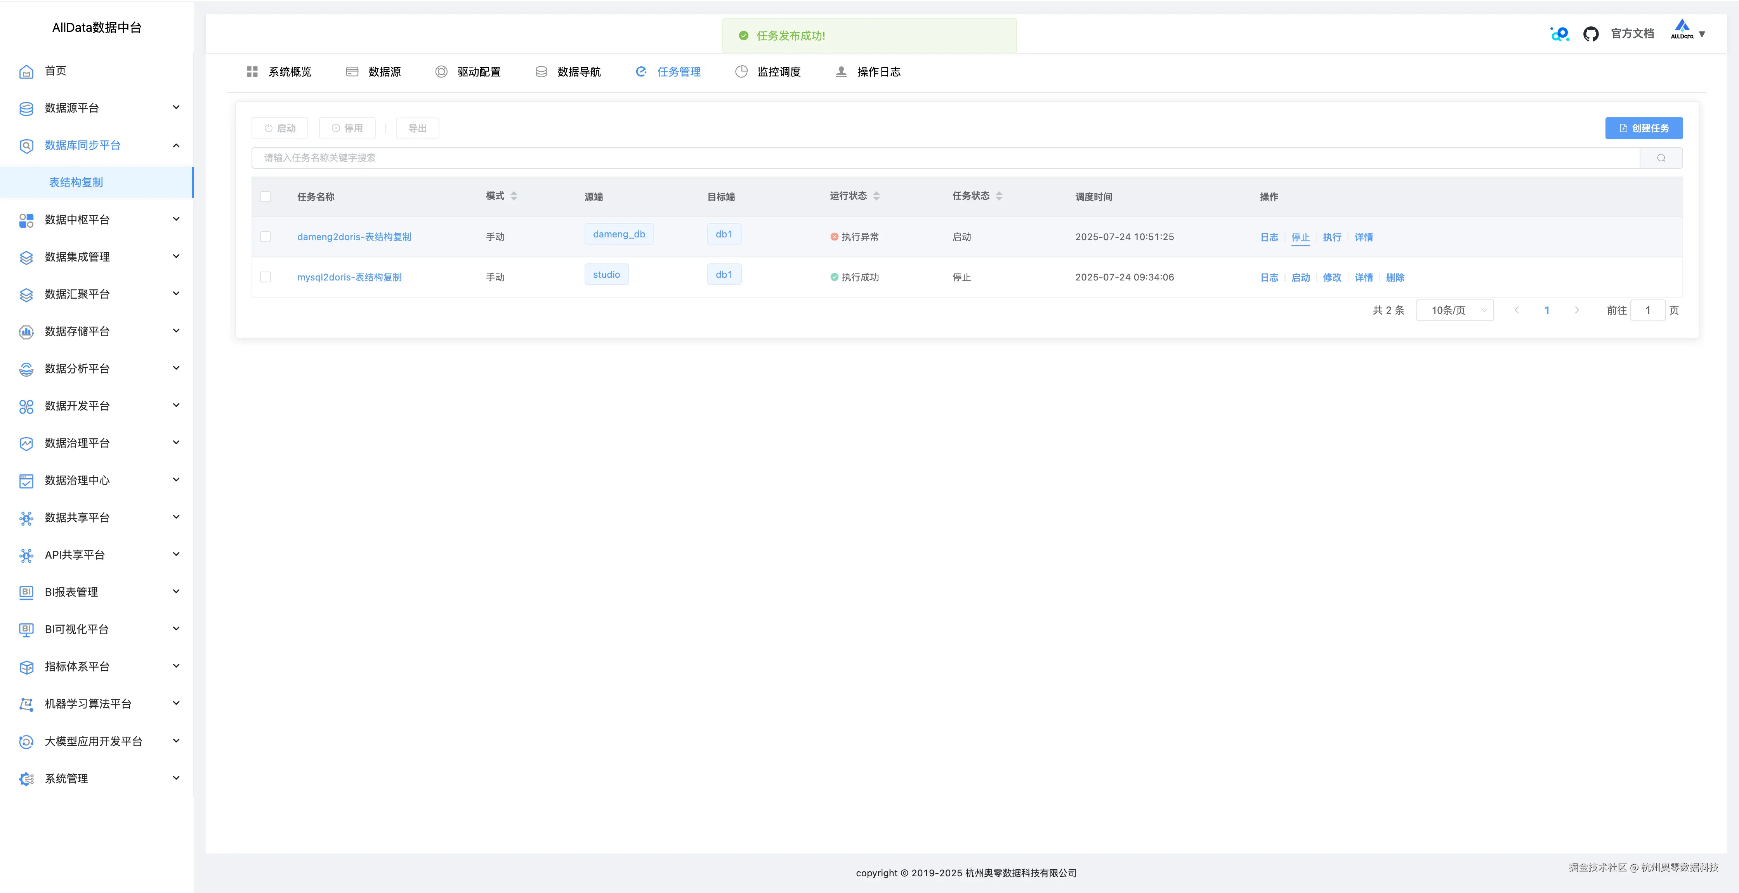
Task: Click the 系统管理 gear icon in sidebar
Action: pyautogui.click(x=26, y=779)
